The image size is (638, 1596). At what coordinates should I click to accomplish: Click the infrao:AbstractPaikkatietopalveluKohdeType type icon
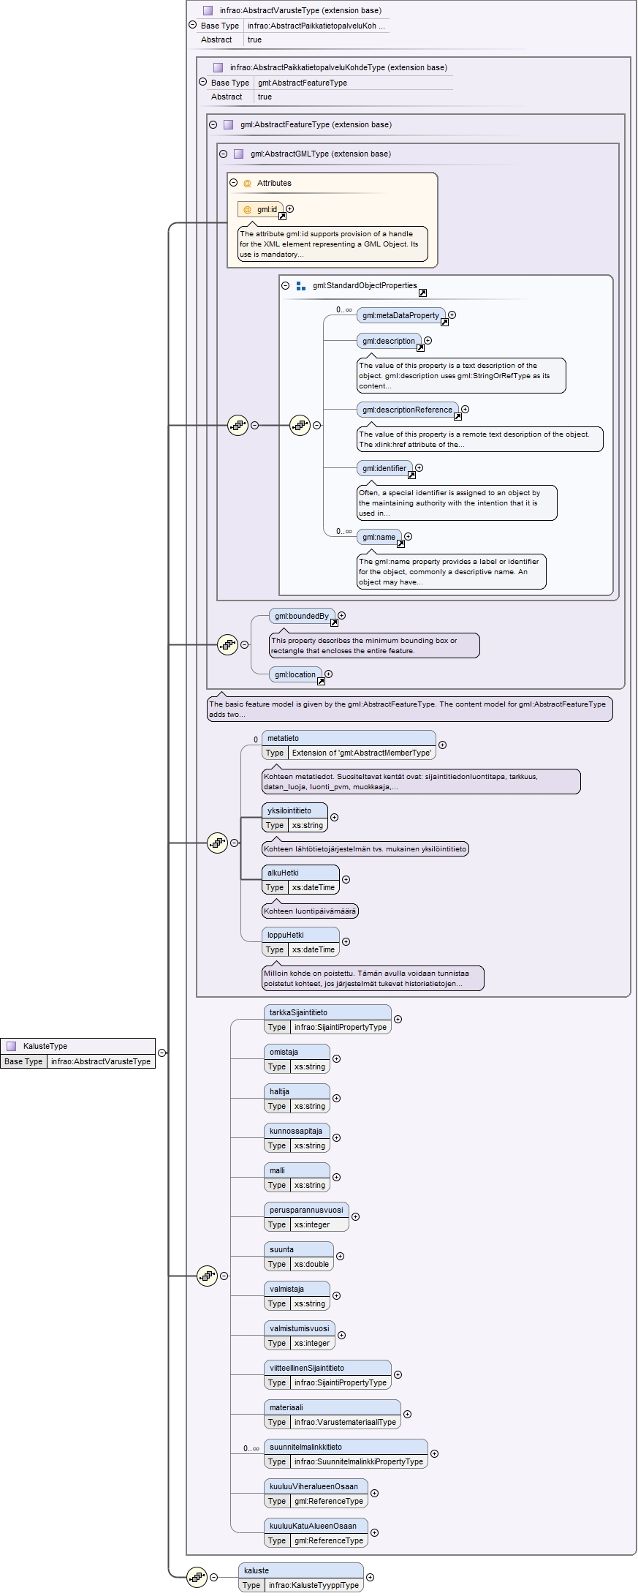[x=219, y=67]
